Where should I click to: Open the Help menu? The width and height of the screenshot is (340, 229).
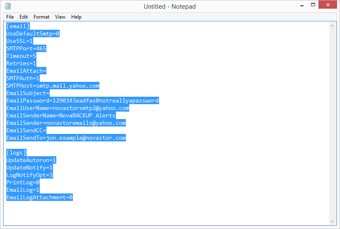76,17
